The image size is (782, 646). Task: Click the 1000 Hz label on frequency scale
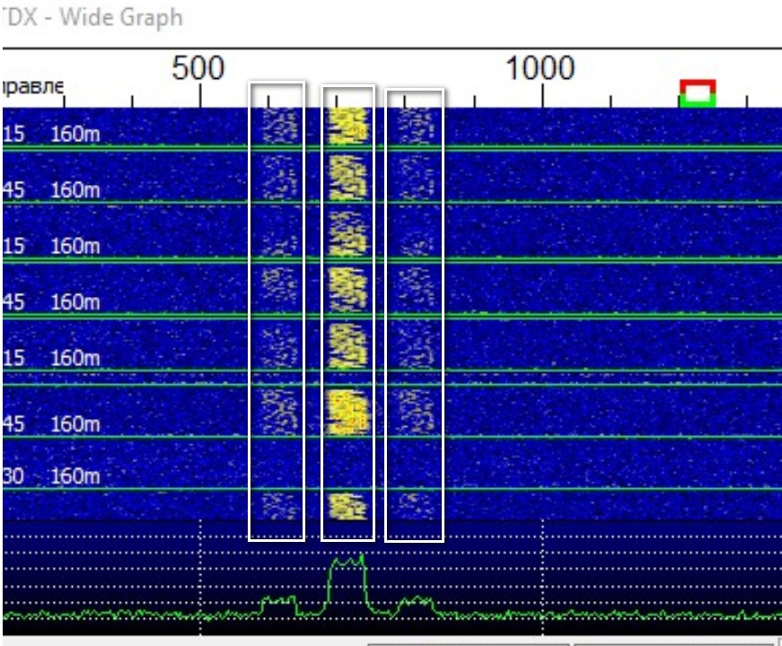(x=541, y=68)
